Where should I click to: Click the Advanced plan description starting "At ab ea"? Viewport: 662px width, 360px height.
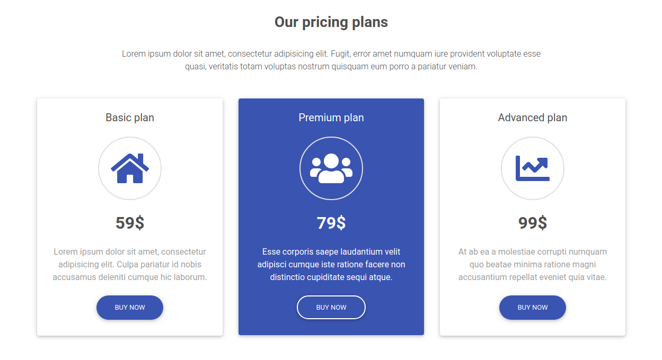point(533,264)
